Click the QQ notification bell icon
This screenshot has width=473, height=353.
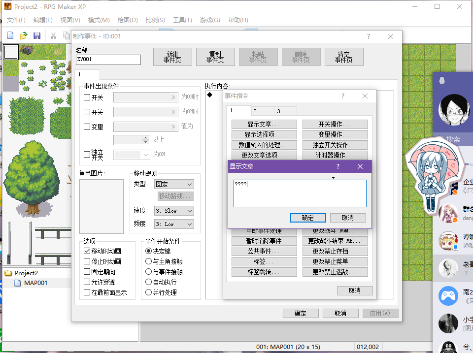[x=442, y=80]
